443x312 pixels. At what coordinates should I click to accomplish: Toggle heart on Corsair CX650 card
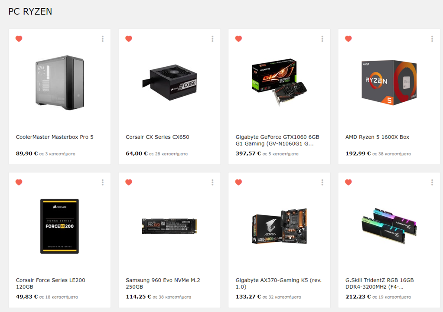click(x=129, y=39)
